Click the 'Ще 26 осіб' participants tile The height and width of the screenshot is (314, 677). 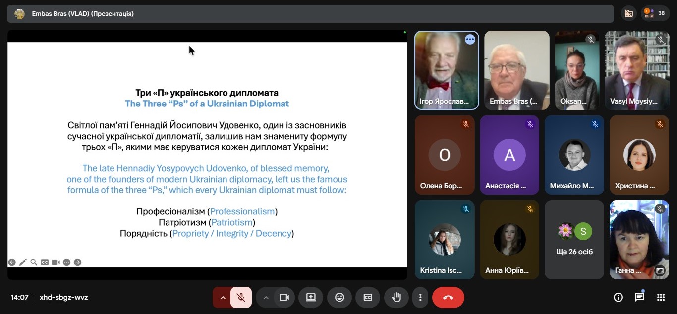(574, 240)
